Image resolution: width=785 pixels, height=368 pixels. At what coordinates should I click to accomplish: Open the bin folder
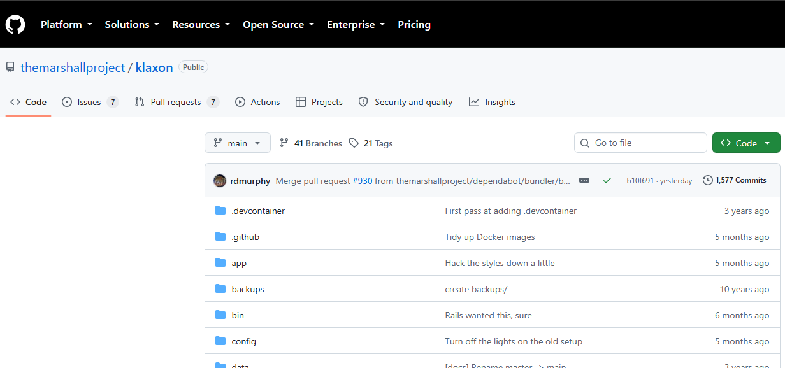(238, 315)
